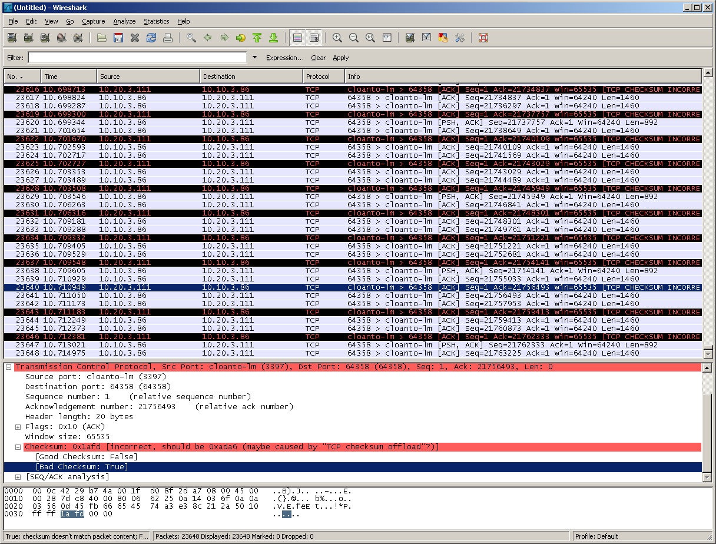Expand the Flags: 0x10 (ACK) node
Viewport: 716px width, 544px height.
18,427
